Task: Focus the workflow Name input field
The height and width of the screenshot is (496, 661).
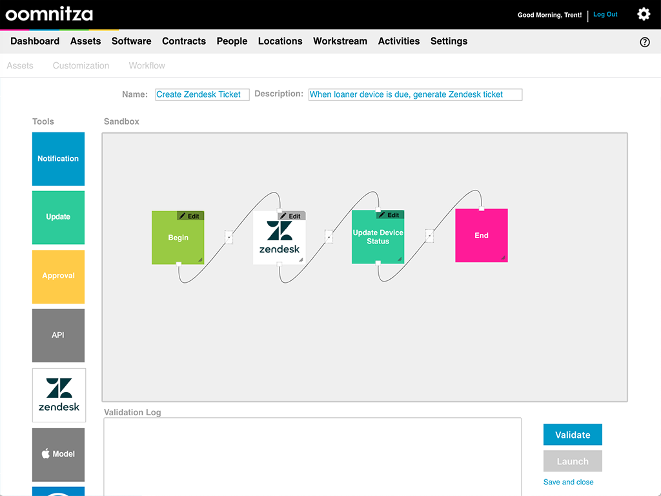Action: click(x=202, y=94)
